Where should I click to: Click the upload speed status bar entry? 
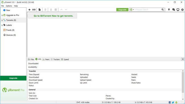[x=143, y=102]
